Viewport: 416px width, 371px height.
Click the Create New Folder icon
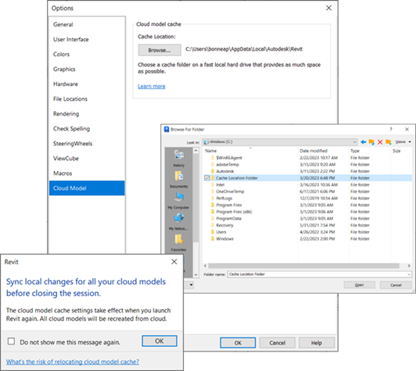click(389, 142)
